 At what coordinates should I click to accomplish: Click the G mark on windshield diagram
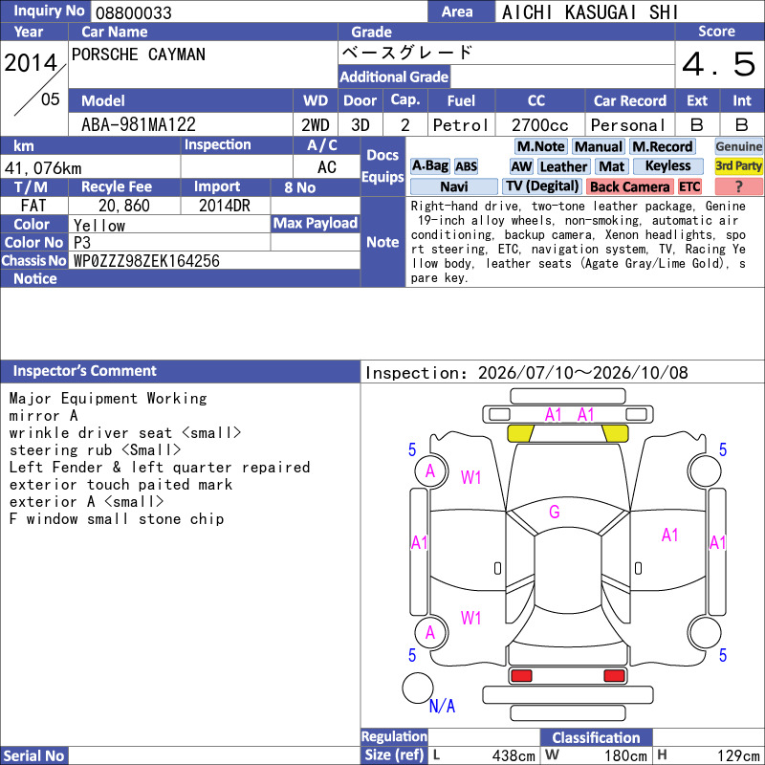[x=555, y=512]
